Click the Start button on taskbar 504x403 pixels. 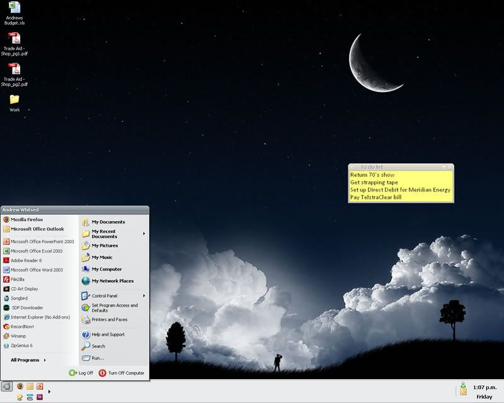coord(7,386)
